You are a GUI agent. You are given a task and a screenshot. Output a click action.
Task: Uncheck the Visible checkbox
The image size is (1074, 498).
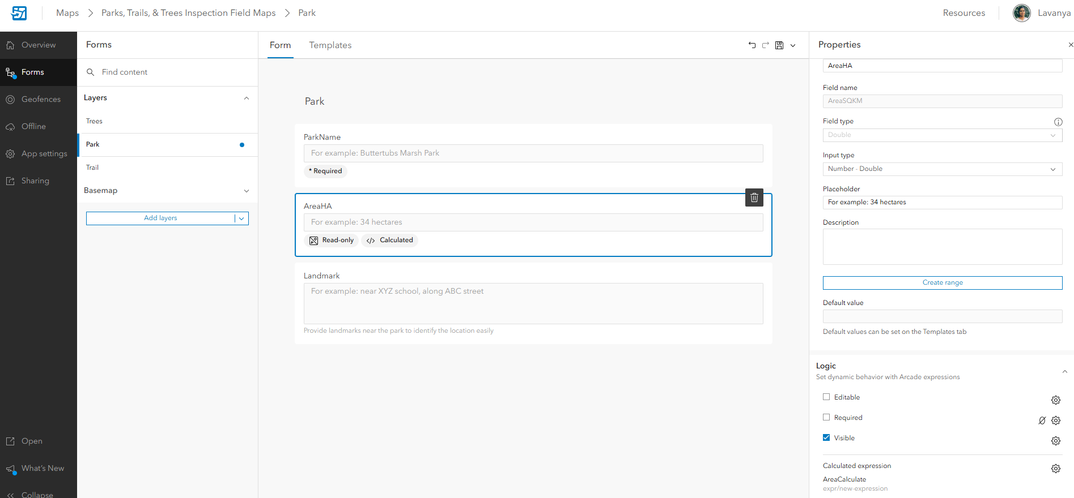pos(826,438)
